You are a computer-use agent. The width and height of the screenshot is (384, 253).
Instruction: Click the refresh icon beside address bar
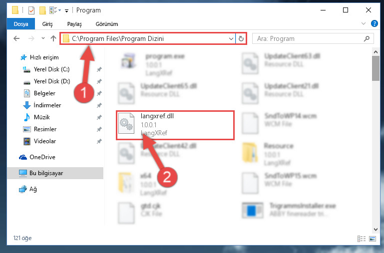241,38
